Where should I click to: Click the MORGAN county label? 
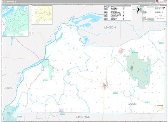(x=83, y=117)
